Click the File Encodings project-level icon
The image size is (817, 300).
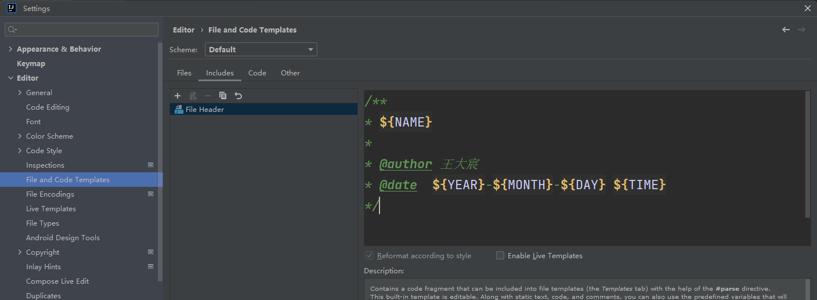[x=151, y=194]
